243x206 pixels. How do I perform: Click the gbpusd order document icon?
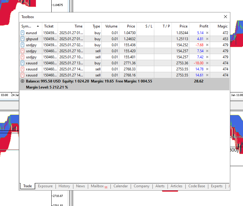[23, 39]
